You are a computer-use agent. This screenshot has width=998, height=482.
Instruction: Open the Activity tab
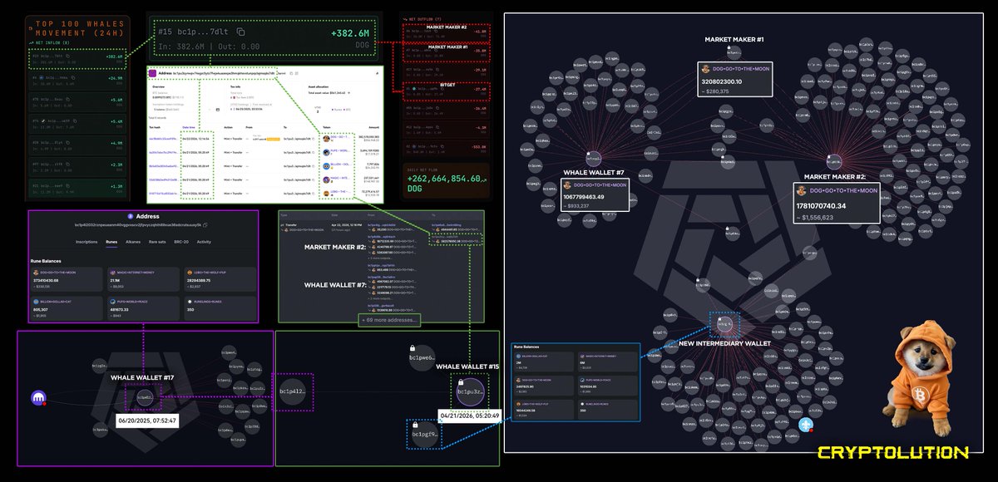pos(204,242)
